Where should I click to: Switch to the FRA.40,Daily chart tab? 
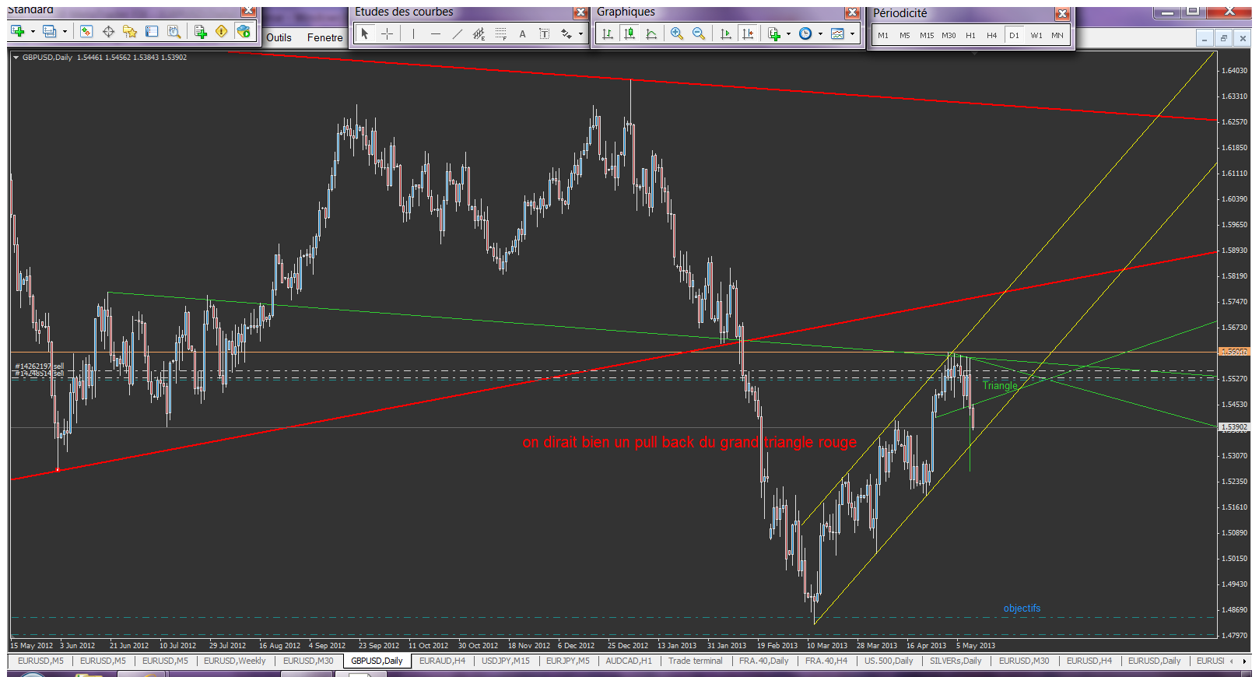pyautogui.click(x=763, y=661)
